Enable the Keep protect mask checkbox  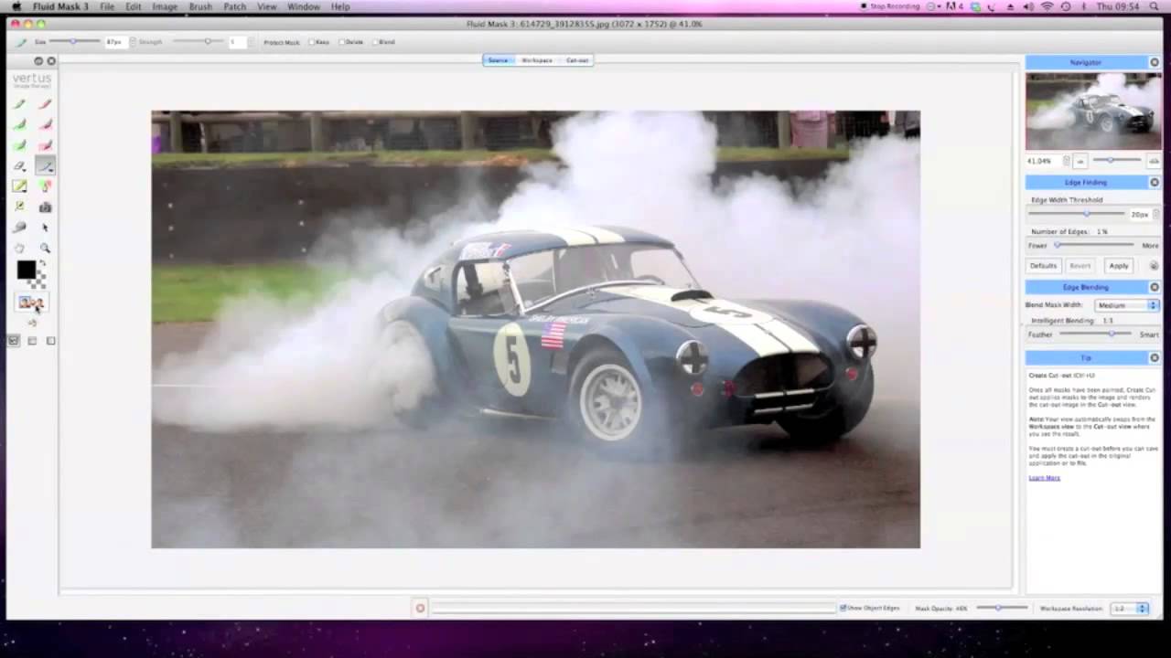[311, 42]
